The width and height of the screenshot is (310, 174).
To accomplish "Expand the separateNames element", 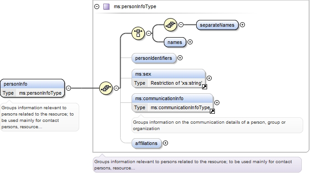I will coord(242,24).
